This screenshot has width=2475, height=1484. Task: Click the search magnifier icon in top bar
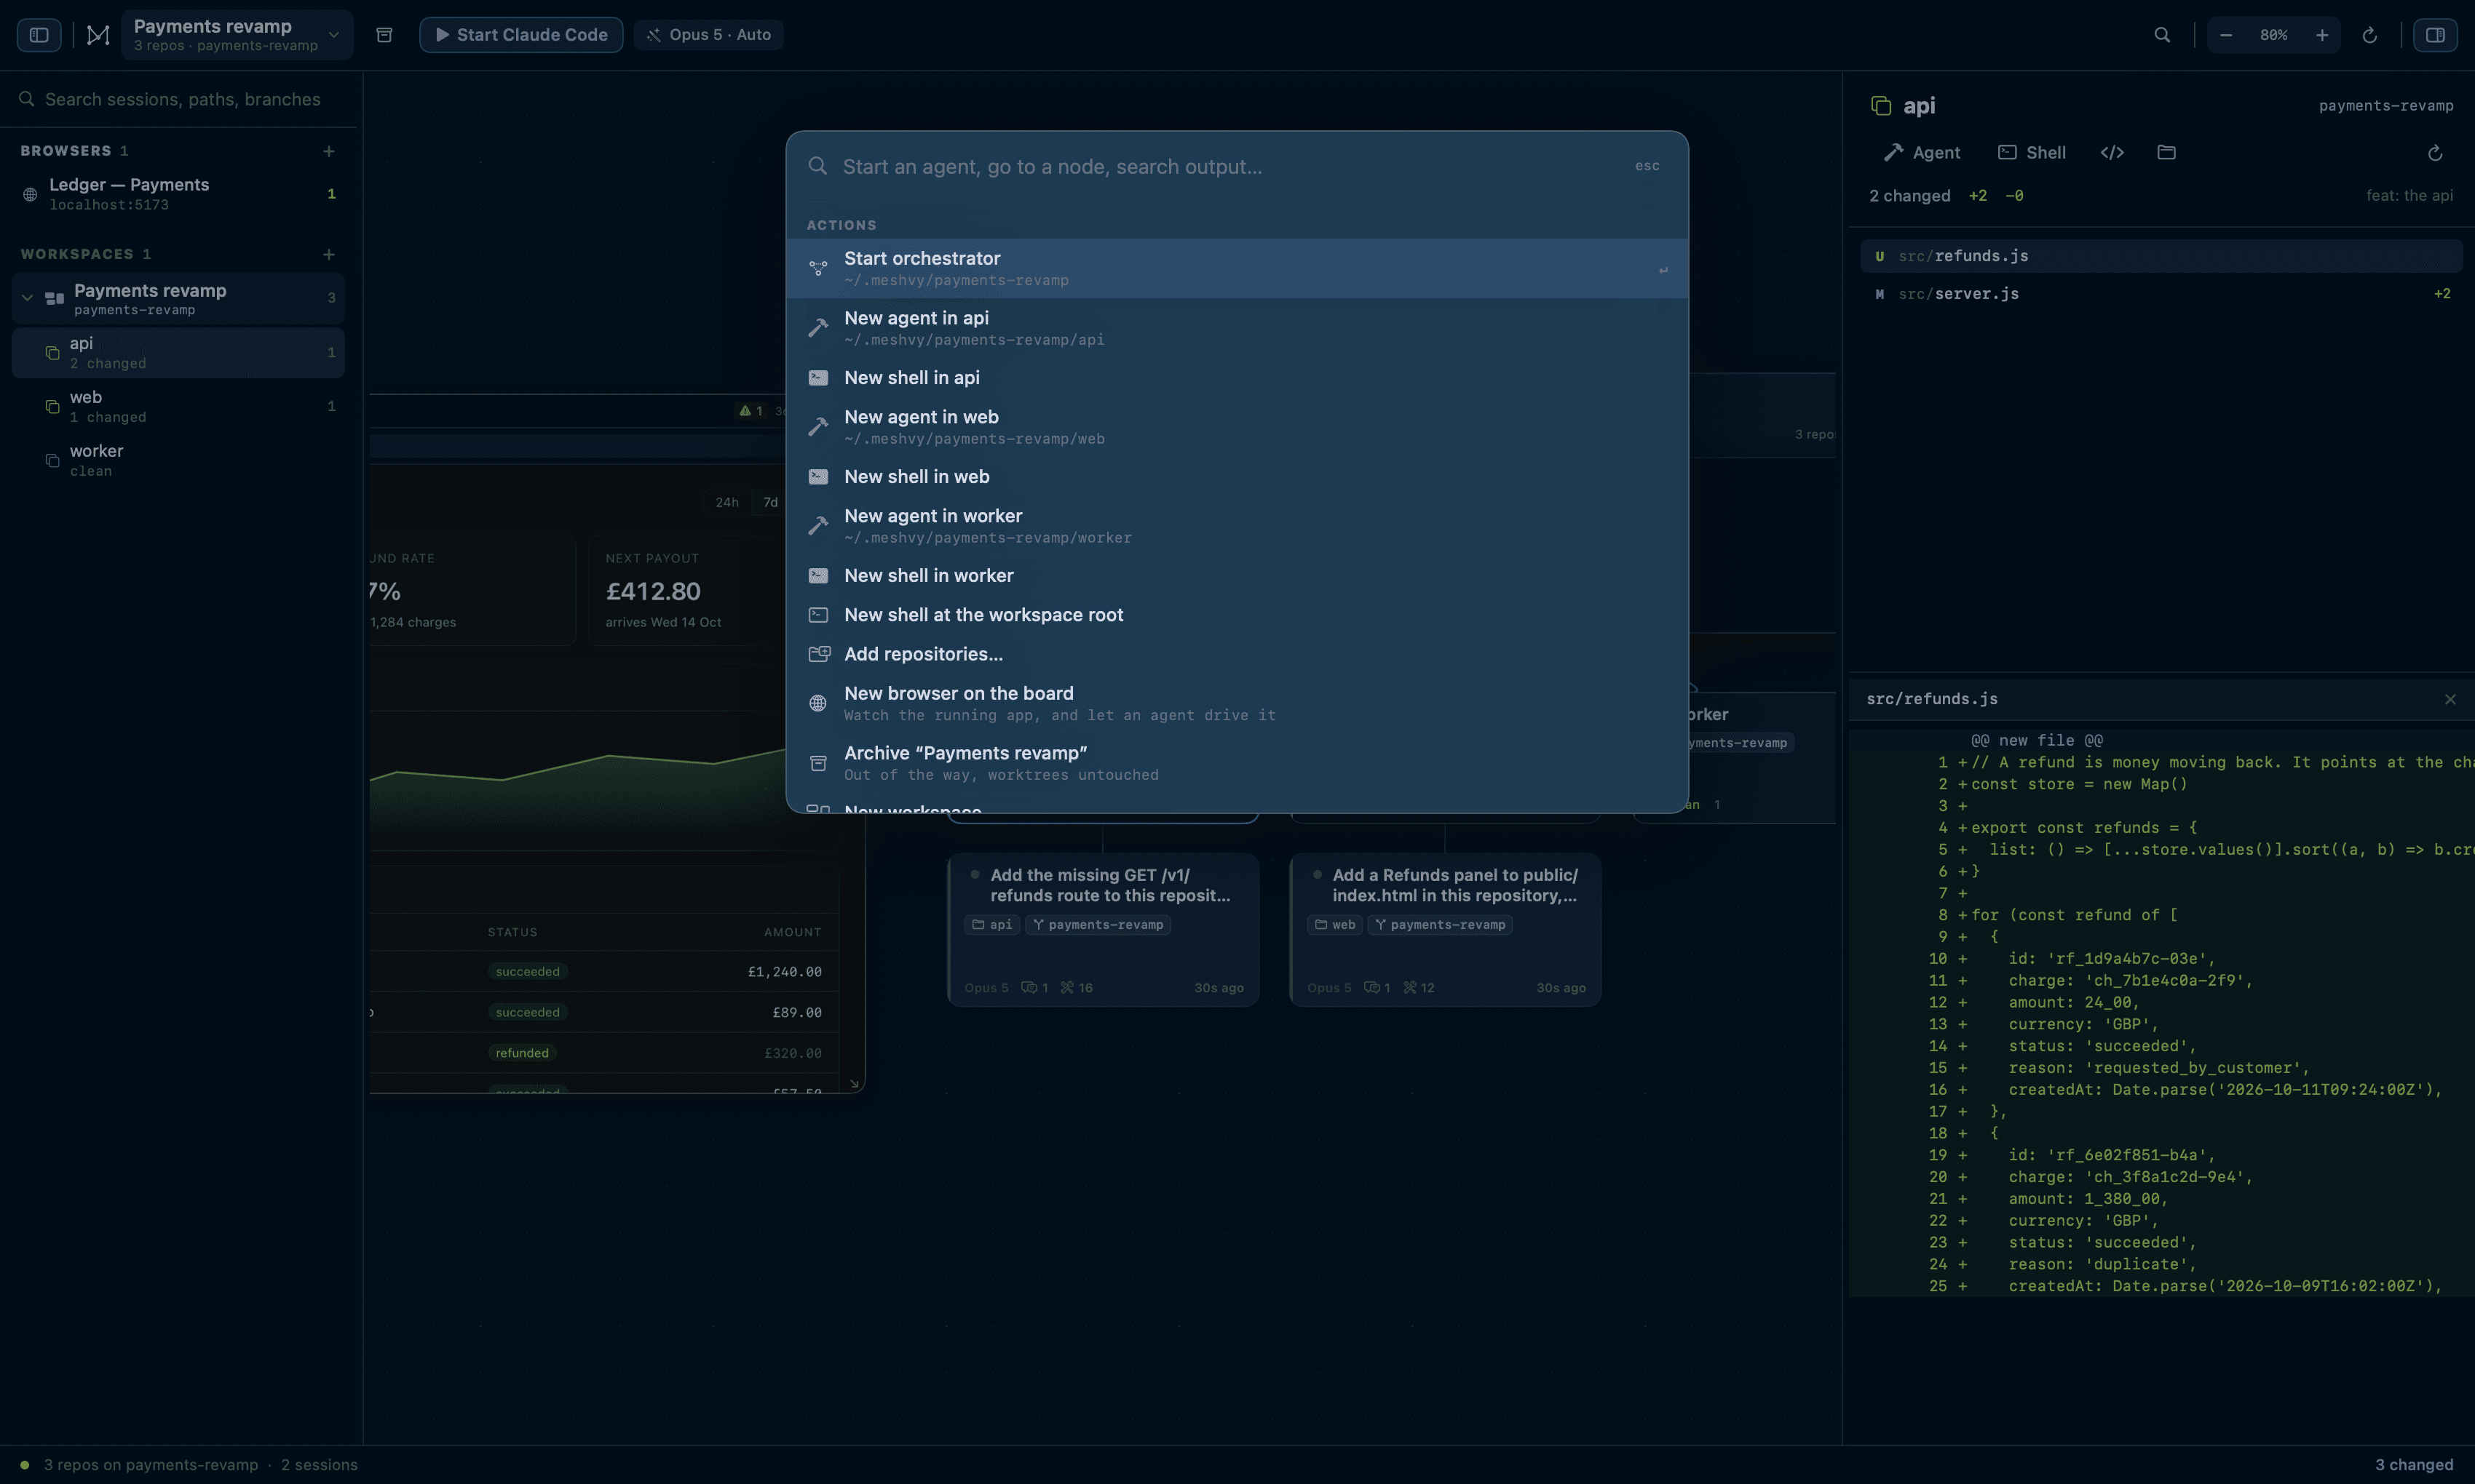click(2162, 35)
